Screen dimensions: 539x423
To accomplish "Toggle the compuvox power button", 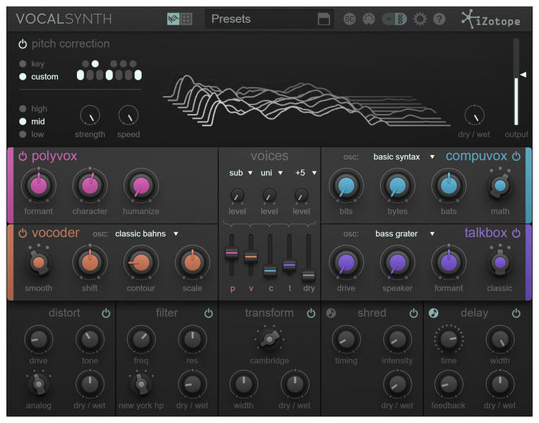I will [x=516, y=157].
